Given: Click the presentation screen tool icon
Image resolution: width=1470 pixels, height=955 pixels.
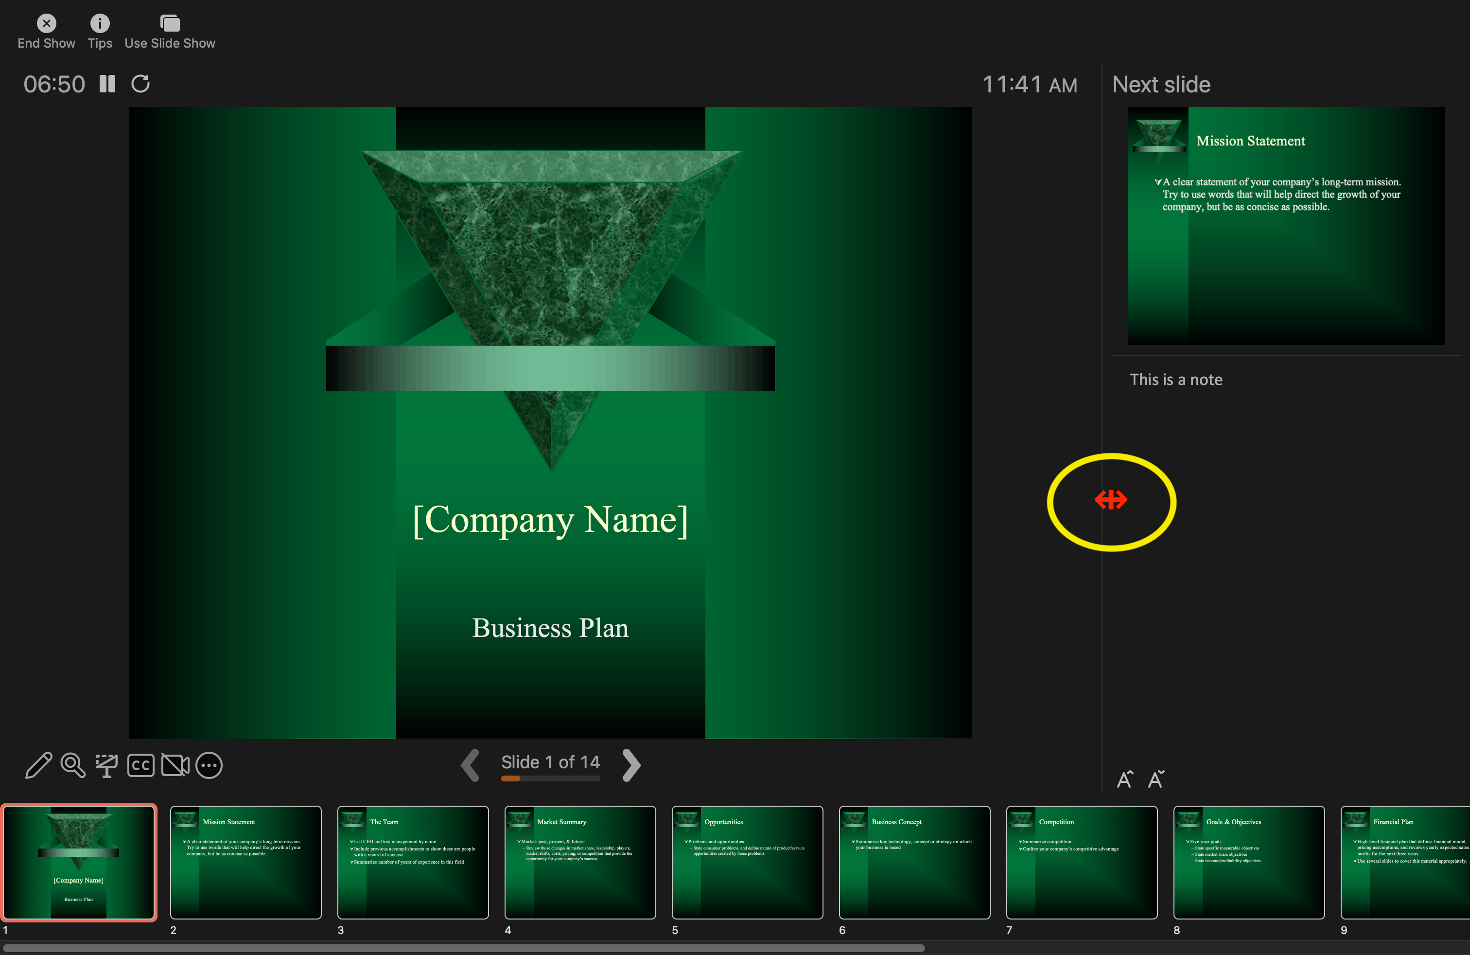Looking at the screenshot, I should pos(107,765).
